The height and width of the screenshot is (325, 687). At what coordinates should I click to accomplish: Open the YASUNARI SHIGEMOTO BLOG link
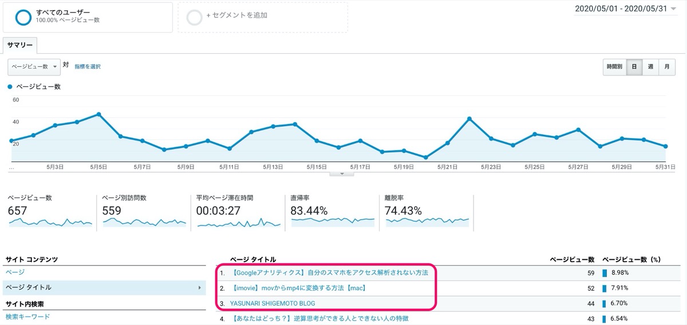[x=273, y=303]
